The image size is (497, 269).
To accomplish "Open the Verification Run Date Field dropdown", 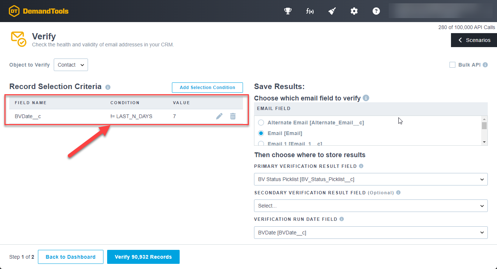I will click(371, 232).
